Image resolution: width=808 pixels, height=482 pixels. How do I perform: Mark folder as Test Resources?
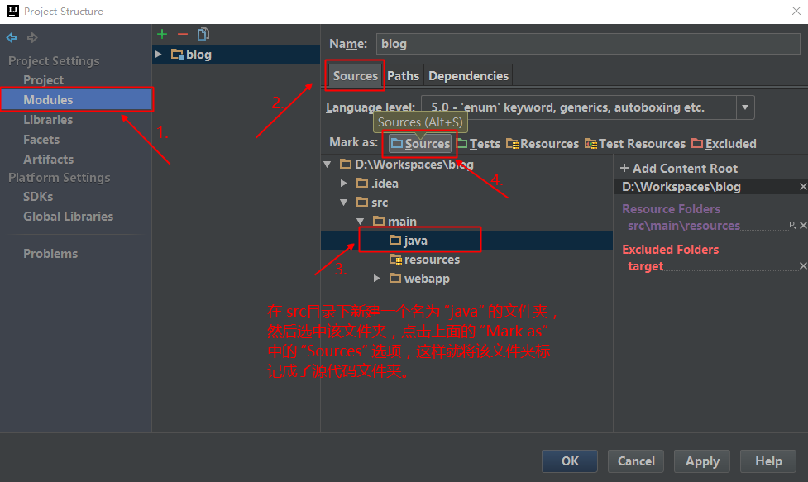click(x=635, y=144)
